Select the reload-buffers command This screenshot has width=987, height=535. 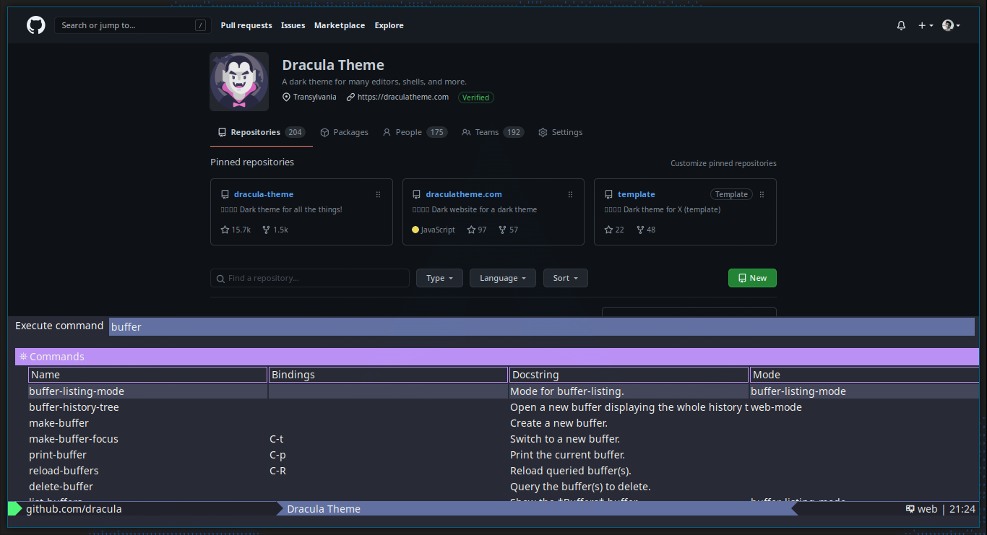pyautogui.click(x=64, y=471)
